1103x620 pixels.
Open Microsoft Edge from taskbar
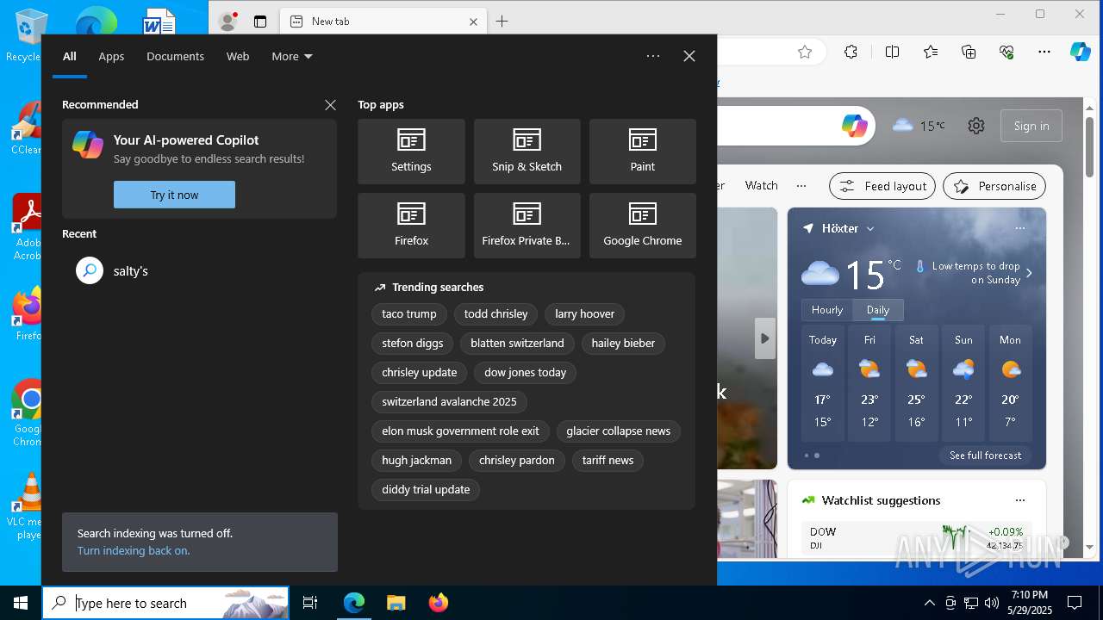point(354,603)
